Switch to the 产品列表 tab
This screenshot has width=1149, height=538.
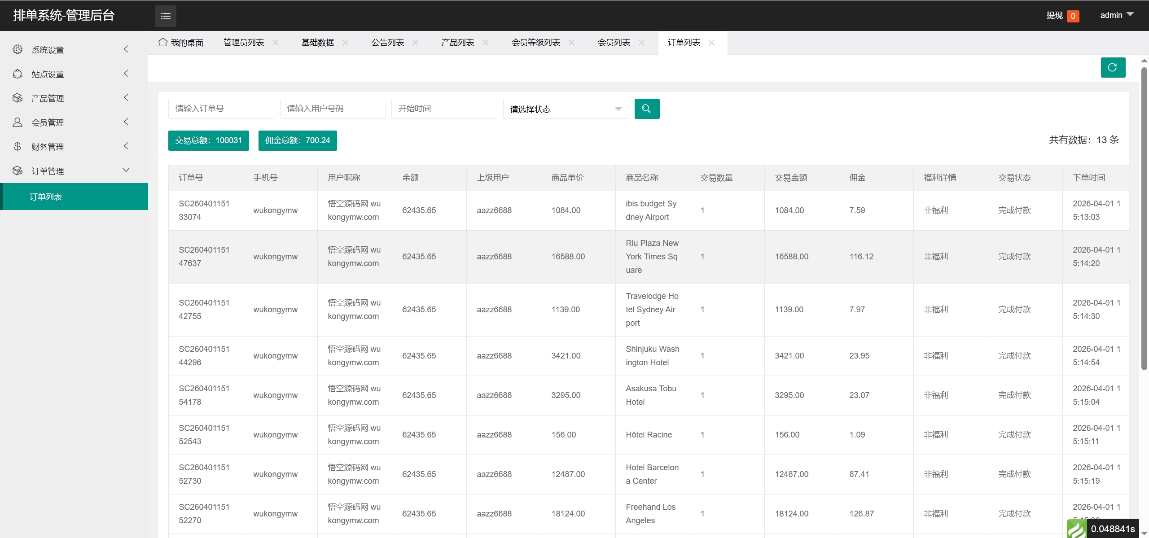tap(457, 43)
